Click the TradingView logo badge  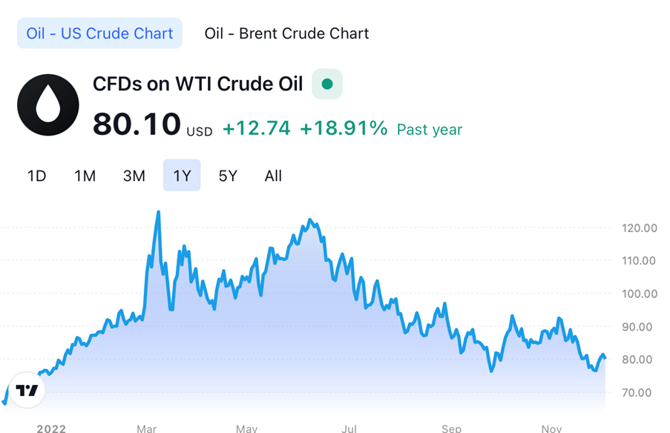pyautogui.click(x=27, y=391)
